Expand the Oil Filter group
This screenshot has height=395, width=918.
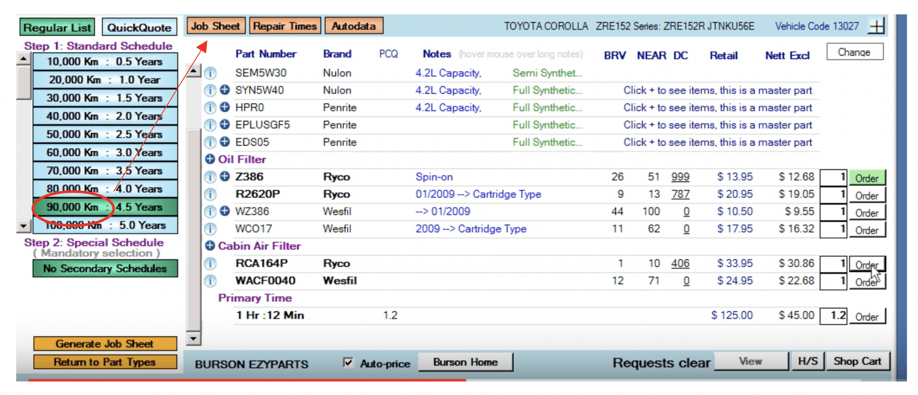(x=210, y=159)
